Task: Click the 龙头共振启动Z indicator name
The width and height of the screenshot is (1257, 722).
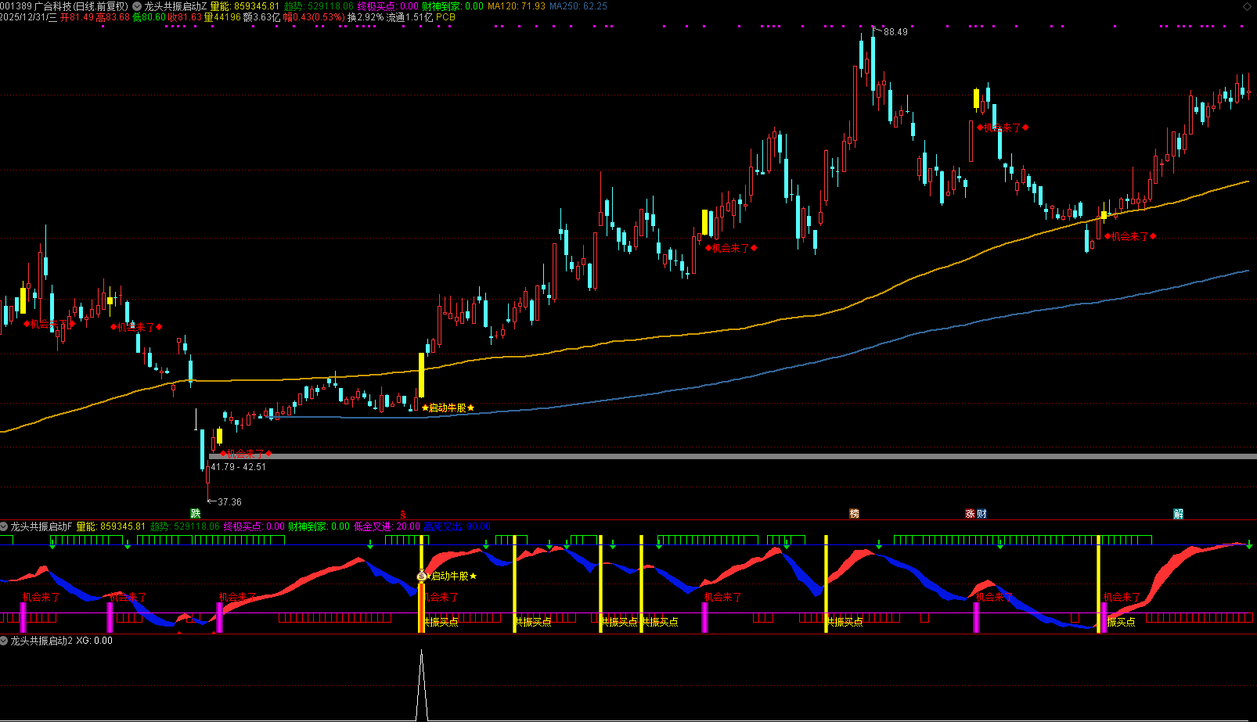Action: pyautogui.click(x=175, y=6)
